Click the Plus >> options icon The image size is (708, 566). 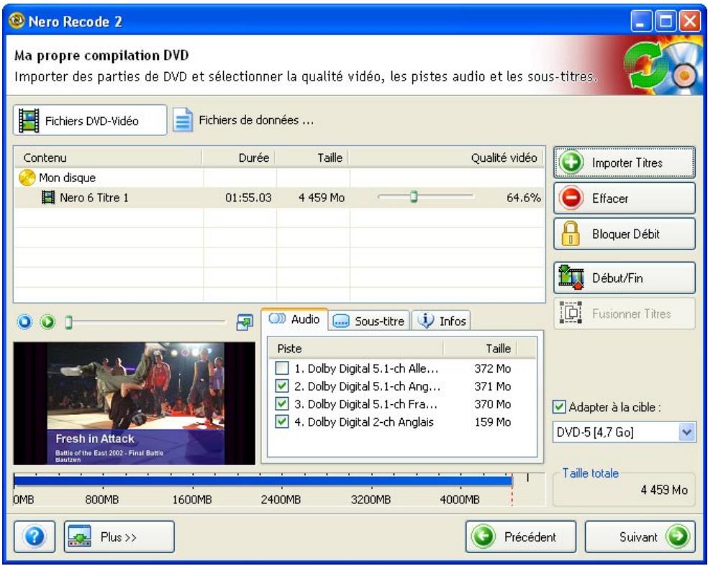pos(80,537)
